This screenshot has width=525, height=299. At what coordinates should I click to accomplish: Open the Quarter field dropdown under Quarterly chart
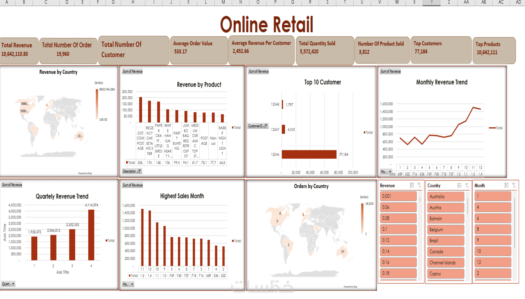coord(8,284)
